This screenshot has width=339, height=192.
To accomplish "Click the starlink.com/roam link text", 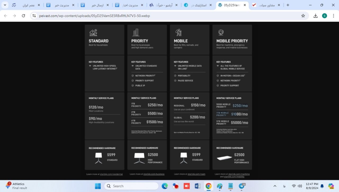I will point(196,174).
